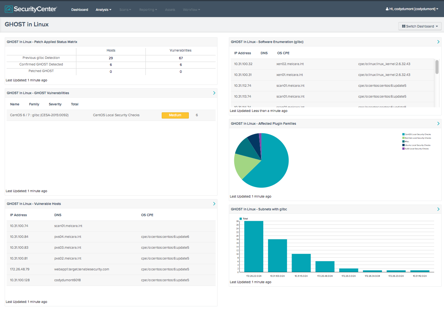Expand the Scans menu
The image size is (444, 313).
125,10
